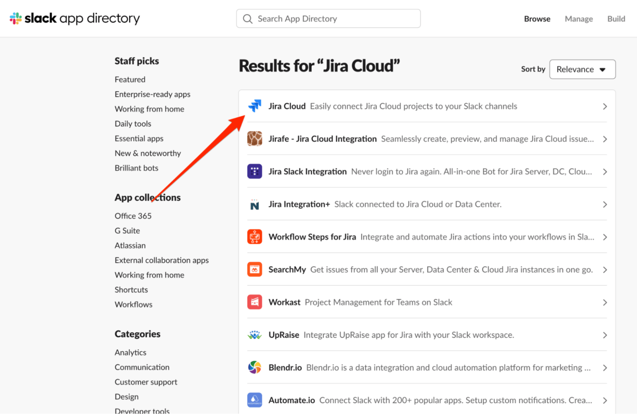Click the Jira Integration+ title
Screen dimensions: 637x414
299,204
